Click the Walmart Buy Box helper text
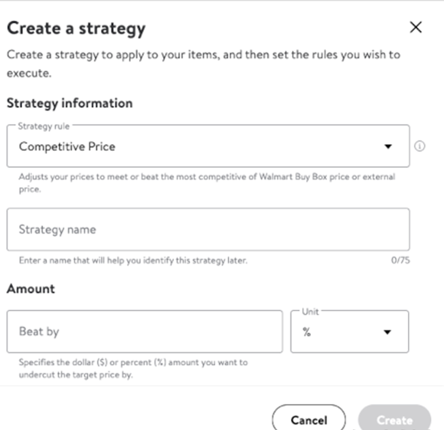444x430 pixels. pyautogui.click(x=207, y=183)
